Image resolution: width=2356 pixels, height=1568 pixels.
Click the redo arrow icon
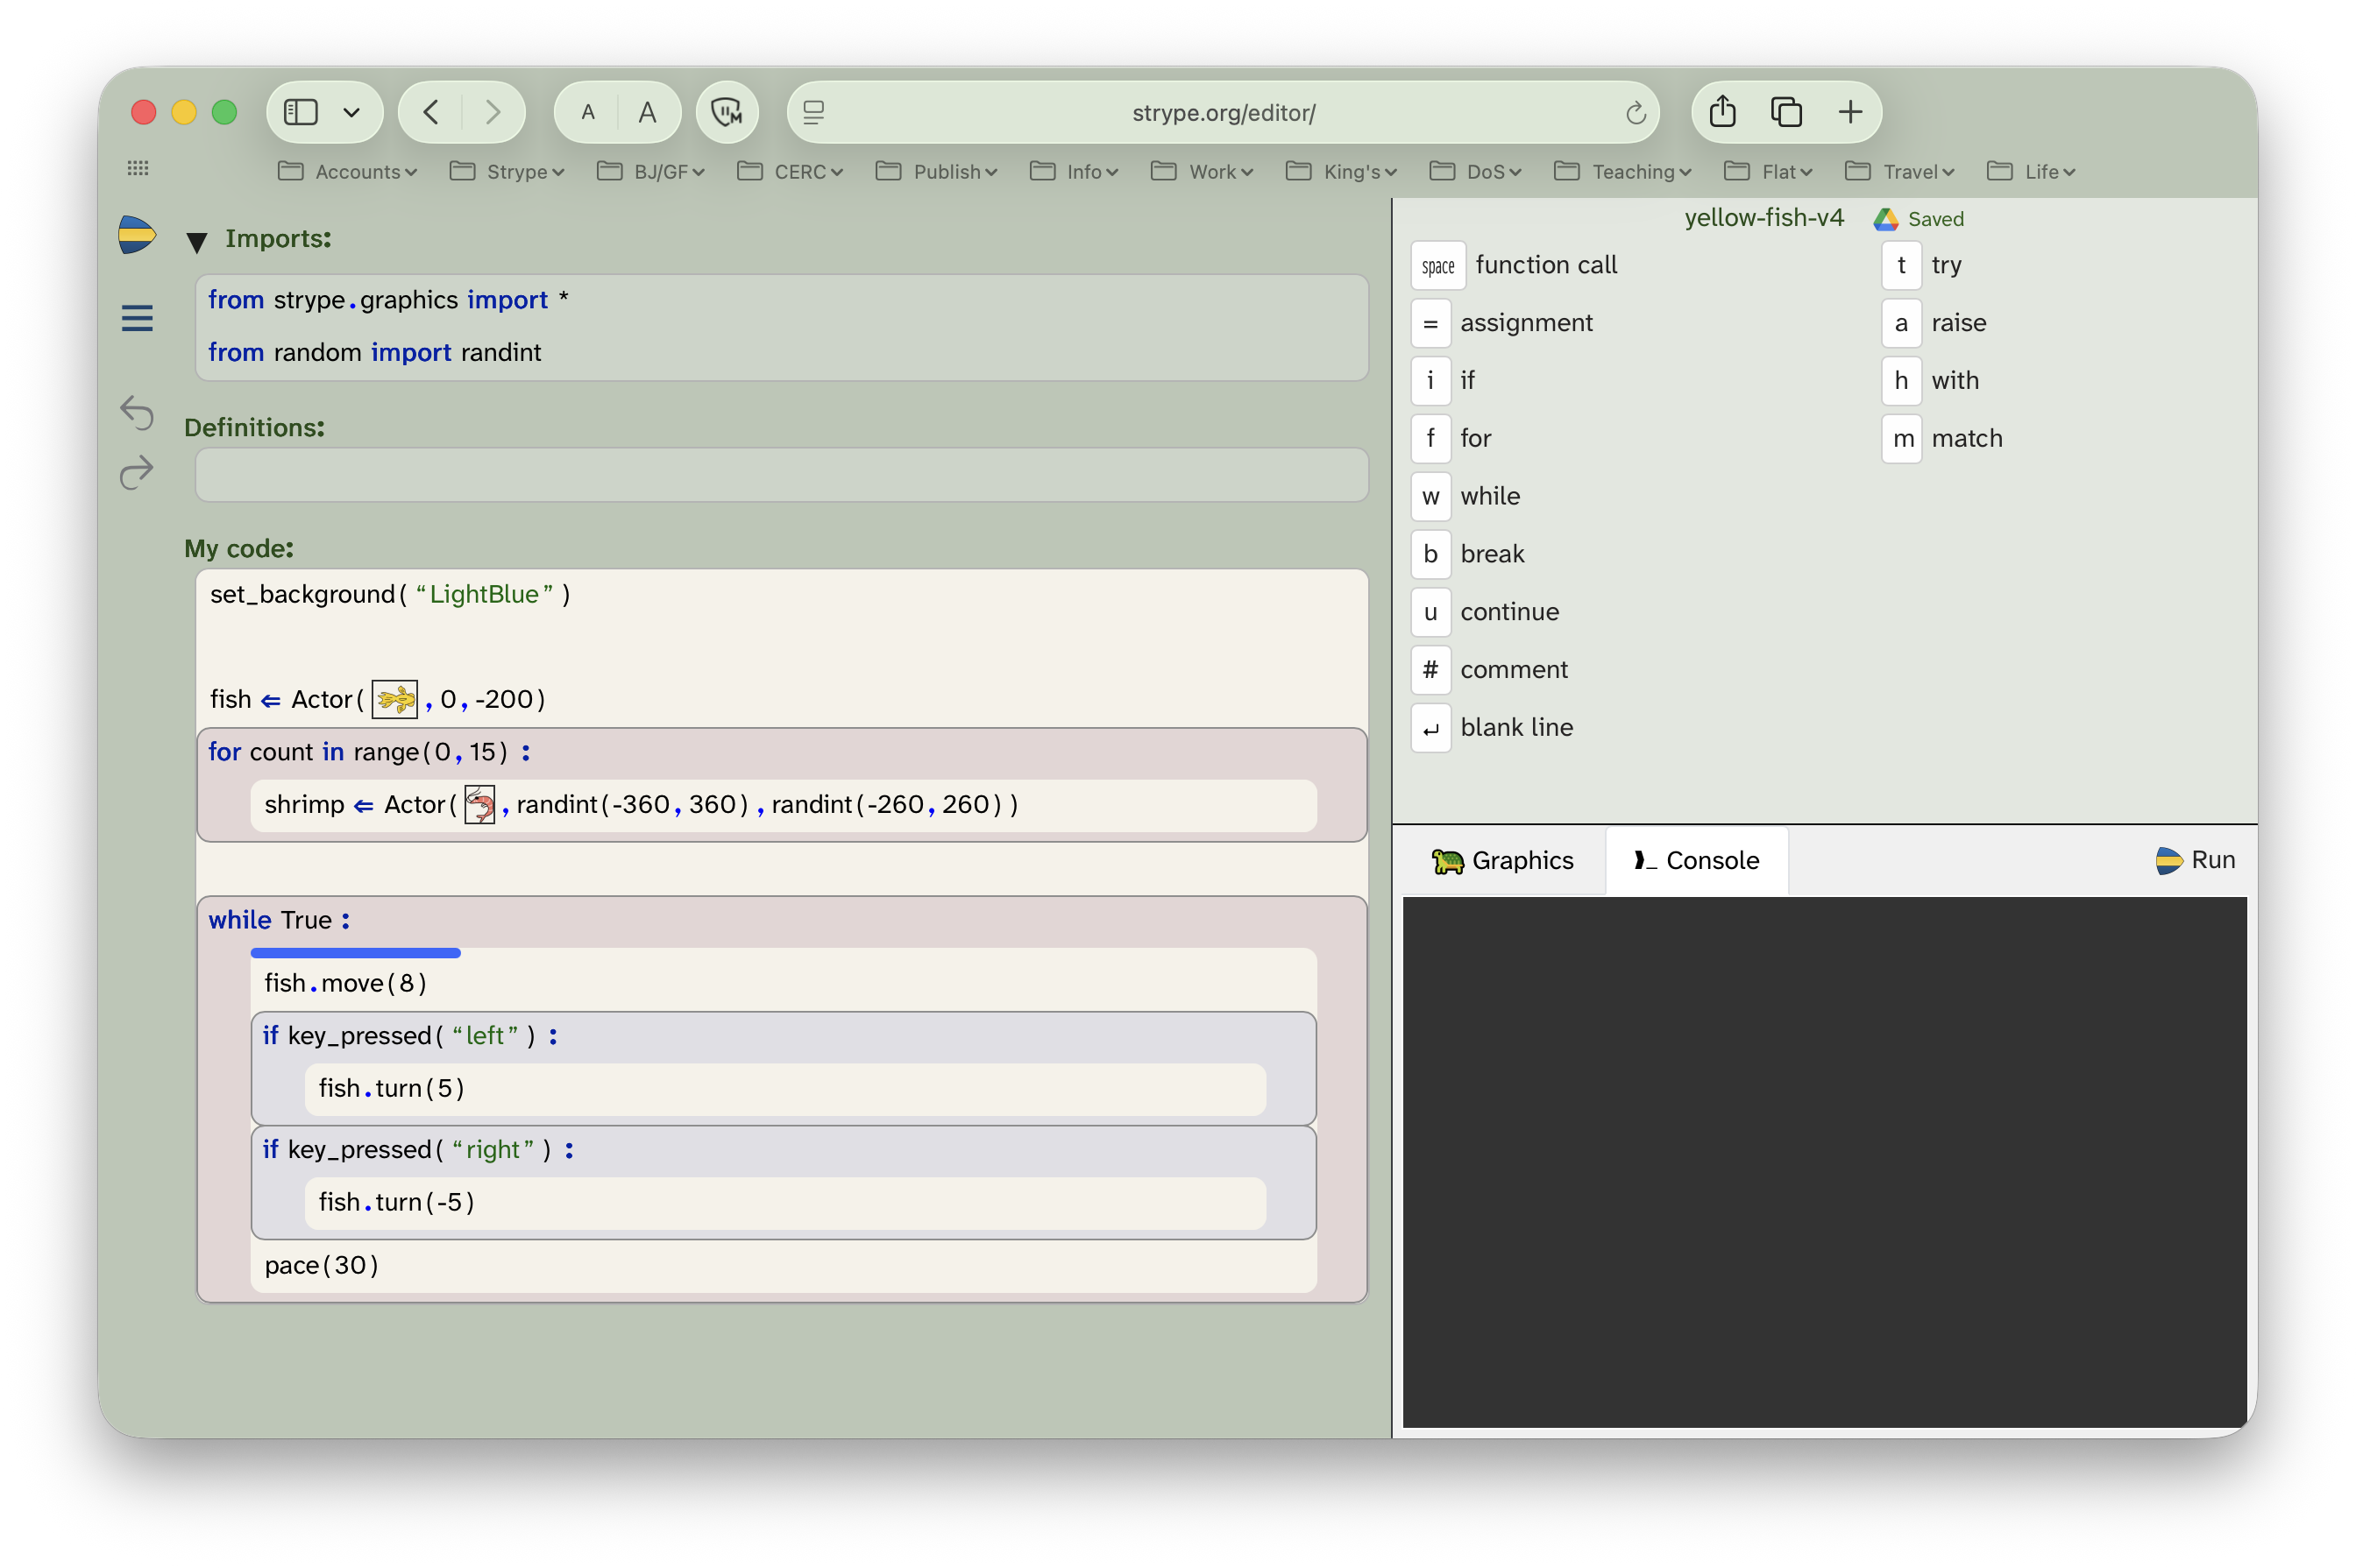click(137, 472)
